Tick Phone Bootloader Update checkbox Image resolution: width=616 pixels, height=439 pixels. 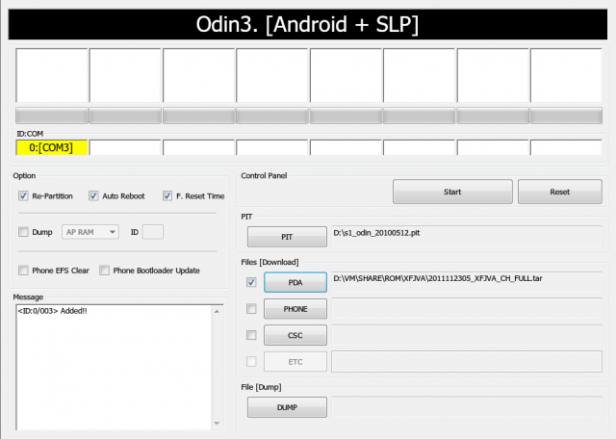click(104, 271)
